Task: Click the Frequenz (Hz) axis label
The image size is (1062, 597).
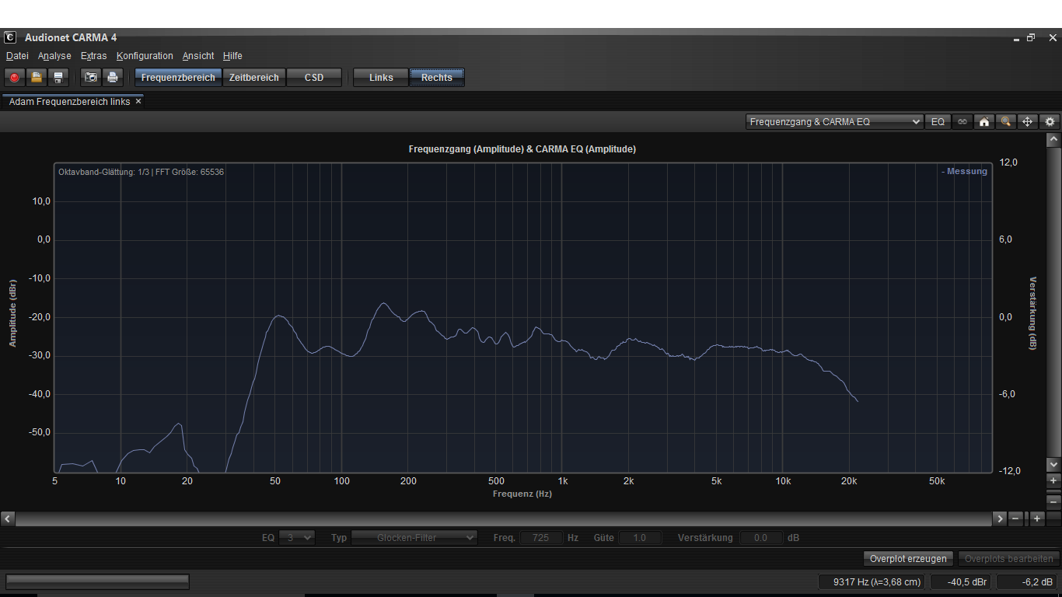Action: tap(522, 494)
